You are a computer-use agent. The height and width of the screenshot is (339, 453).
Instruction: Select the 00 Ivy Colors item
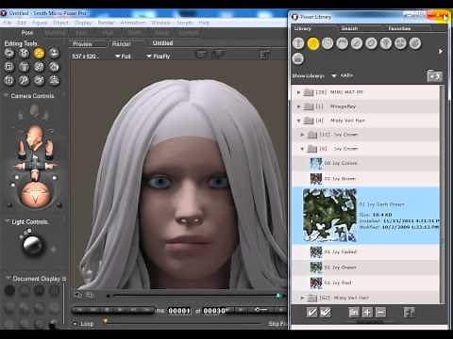tap(365, 163)
